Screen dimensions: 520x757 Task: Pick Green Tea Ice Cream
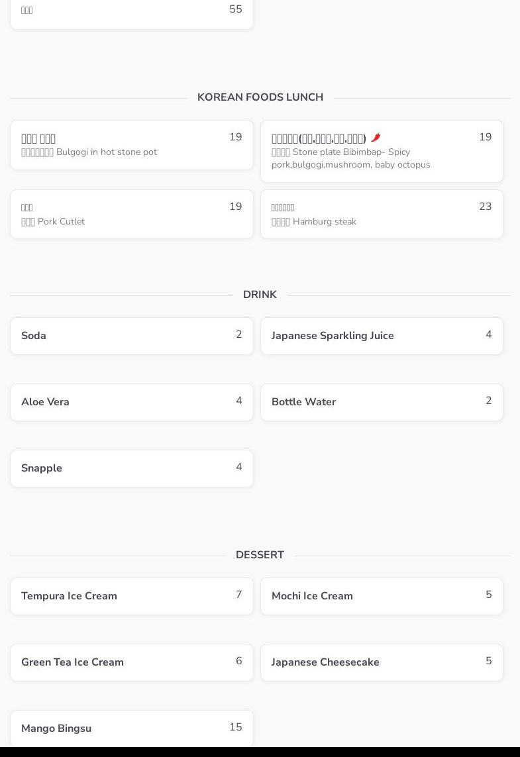coord(131,662)
